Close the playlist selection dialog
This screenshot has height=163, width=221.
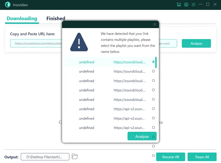[x=155, y=24]
